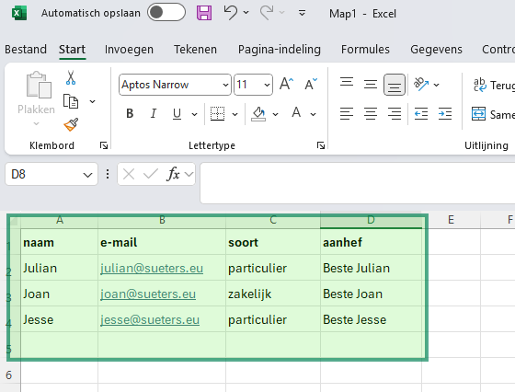Click the purple Save icon
Viewport: 515px width, 392px height.
coord(204,13)
